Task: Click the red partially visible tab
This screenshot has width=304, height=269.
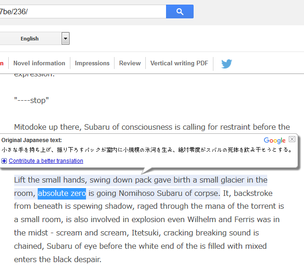Action: [2, 63]
